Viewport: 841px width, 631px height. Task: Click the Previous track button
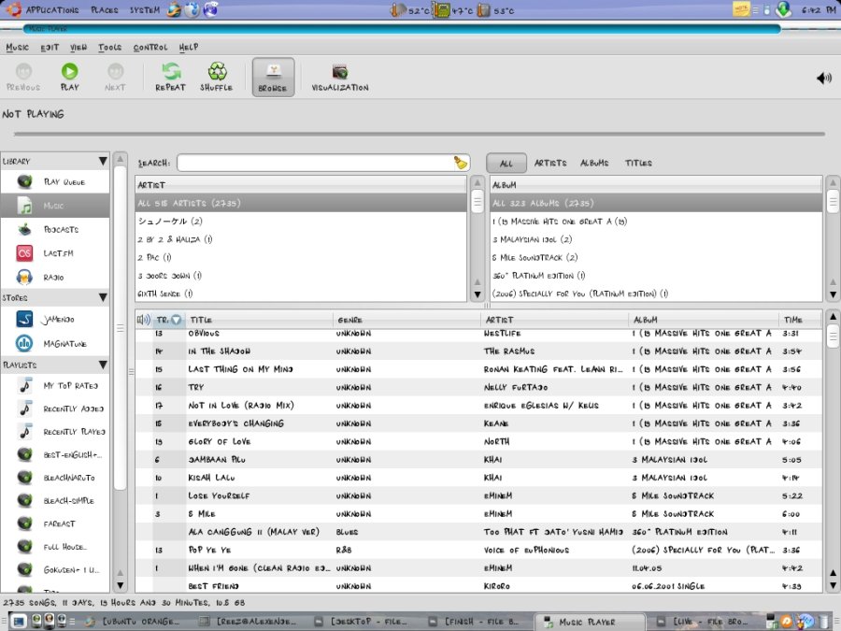pos(23,78)
